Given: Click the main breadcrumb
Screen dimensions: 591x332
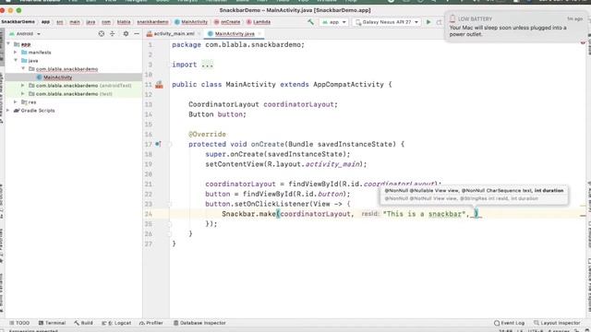Looking at the screenshot, I should point(75,22).
